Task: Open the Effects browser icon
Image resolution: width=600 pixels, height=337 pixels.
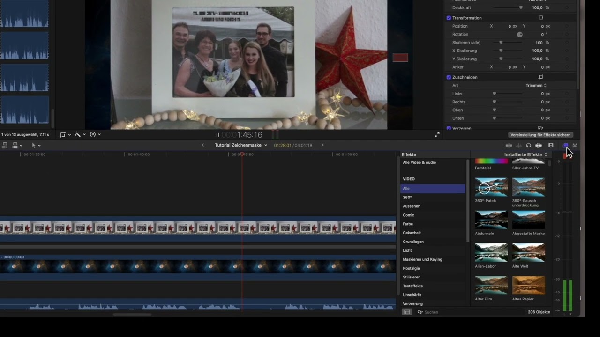Action: pyautogui.click(x=565, y=145)
